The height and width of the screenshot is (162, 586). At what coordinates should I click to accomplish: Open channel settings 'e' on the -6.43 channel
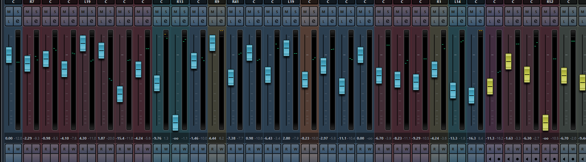pyautogui.click(x=277, y=21)
